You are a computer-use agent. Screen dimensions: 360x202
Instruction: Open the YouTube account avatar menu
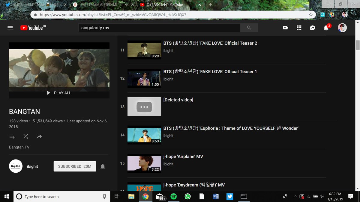(x=342, y=28)
